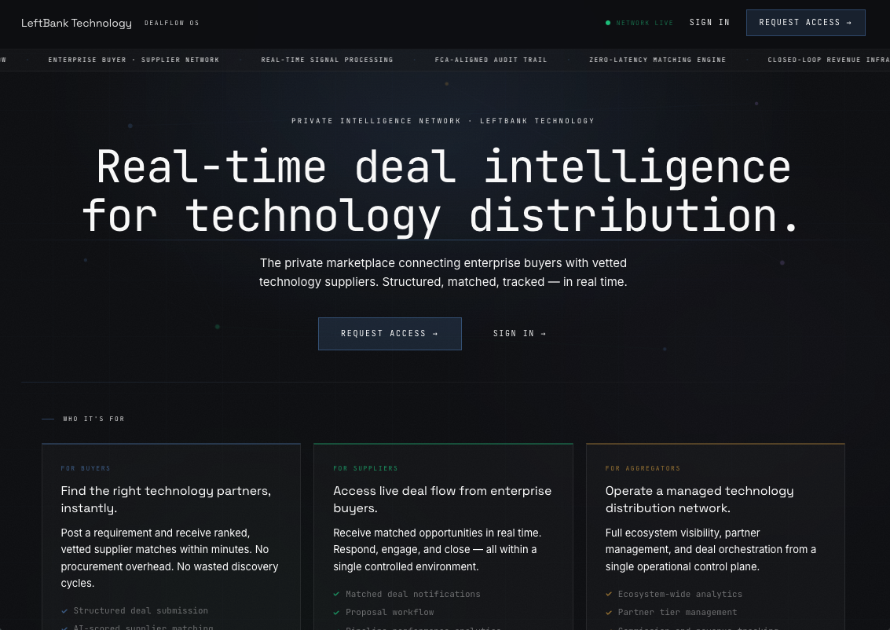Click ticker item FCA-Aligned Audit Trail
Screen dimensions: 890x630
tap(491, 60)
